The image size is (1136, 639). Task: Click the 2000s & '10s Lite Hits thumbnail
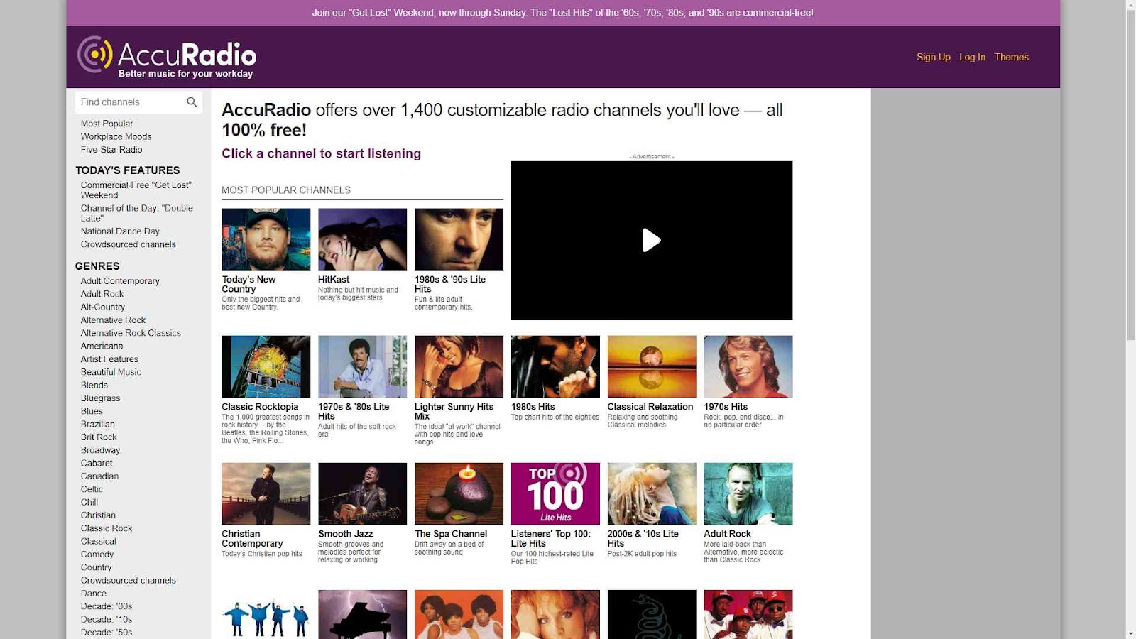coord(652,493)
